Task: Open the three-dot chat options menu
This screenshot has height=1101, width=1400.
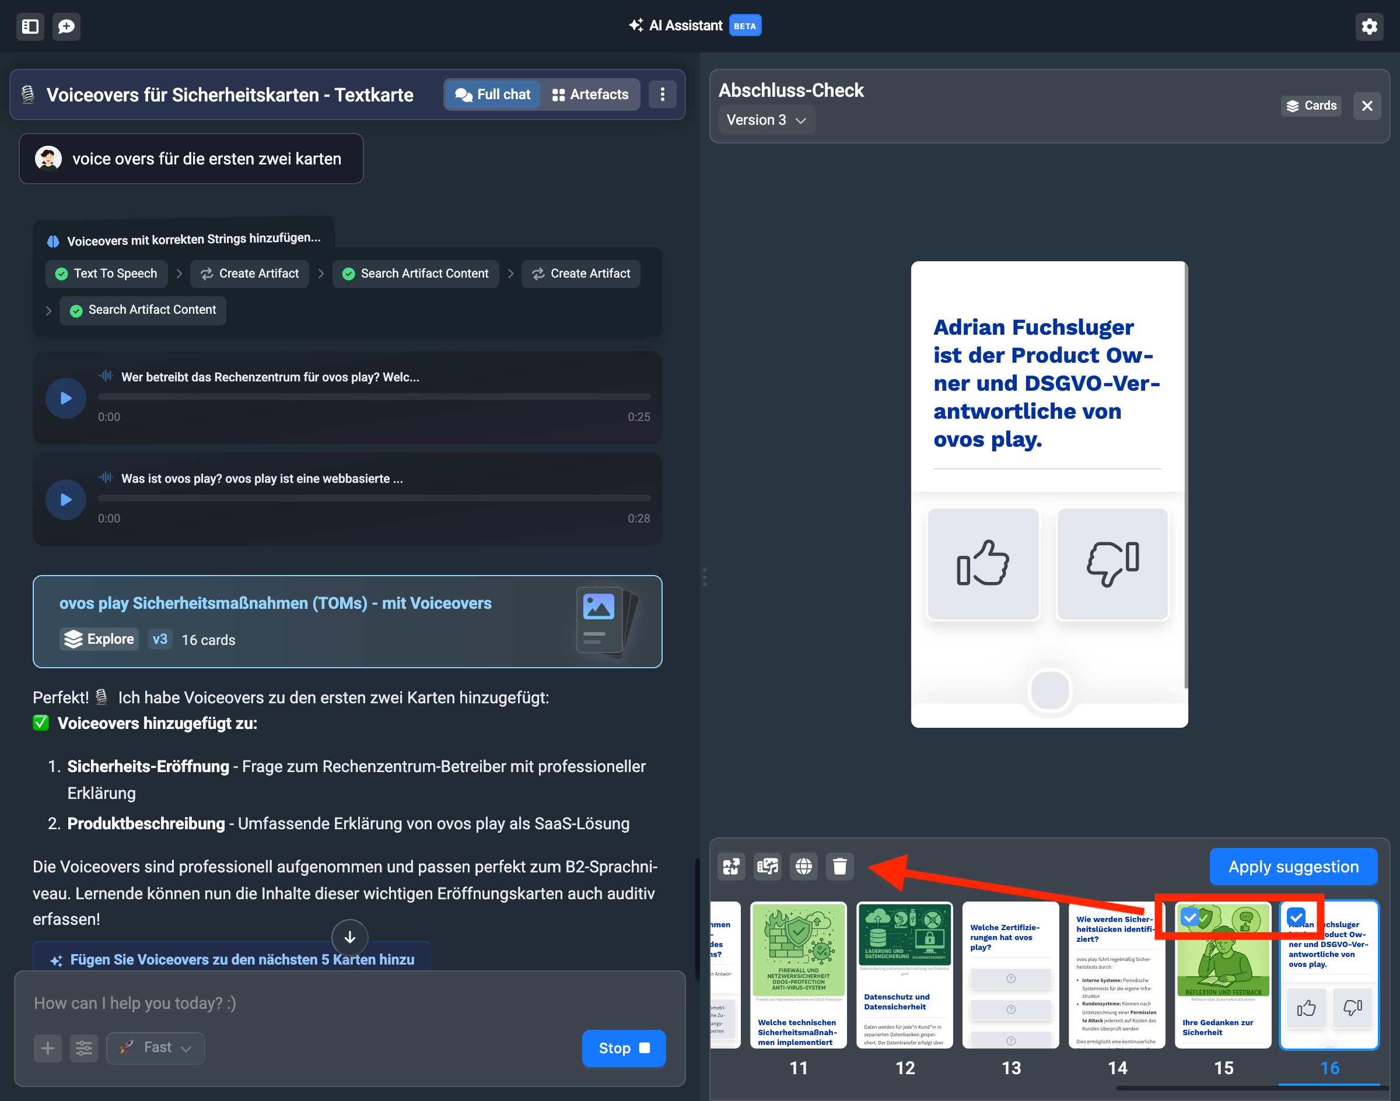Action: [x=662, y=94]
